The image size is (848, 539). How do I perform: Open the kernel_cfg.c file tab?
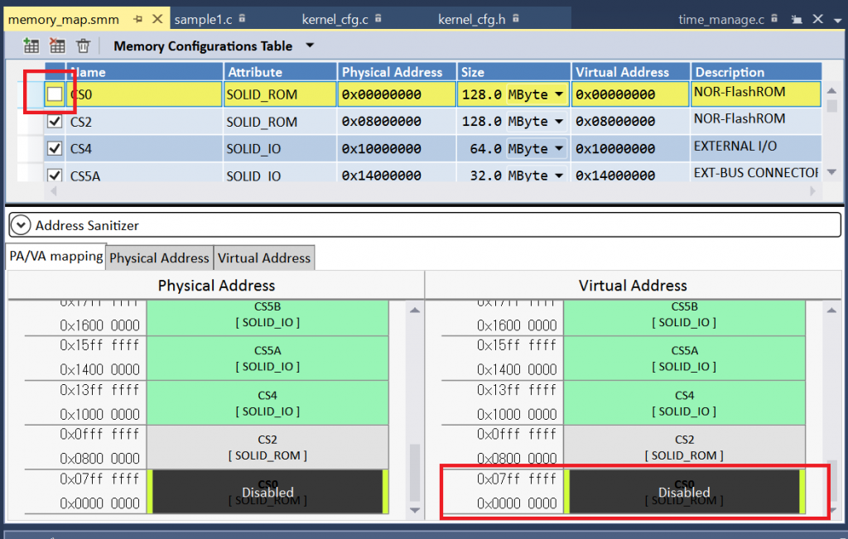(x=336, y=19)
